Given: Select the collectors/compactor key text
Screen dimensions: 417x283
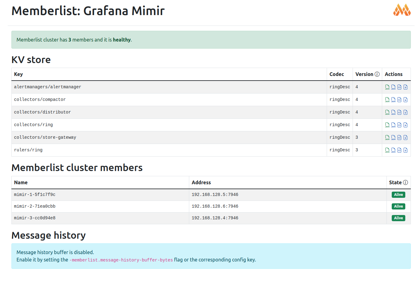Looking at the screenshot, I should click(x=40, y=100).
